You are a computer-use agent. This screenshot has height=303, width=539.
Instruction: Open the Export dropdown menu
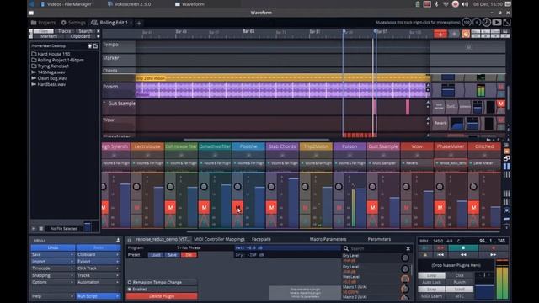[x=99, y=262]
